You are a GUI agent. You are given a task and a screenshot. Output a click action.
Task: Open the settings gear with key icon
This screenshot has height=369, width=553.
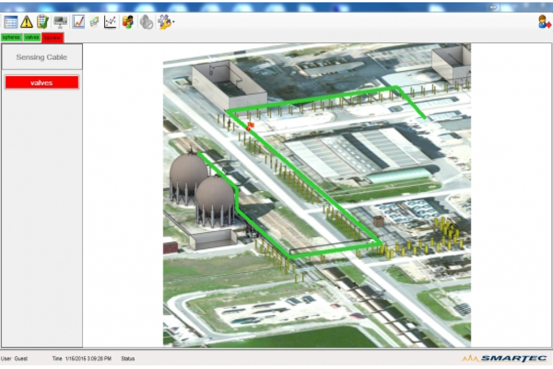click(x=164, y=22)
